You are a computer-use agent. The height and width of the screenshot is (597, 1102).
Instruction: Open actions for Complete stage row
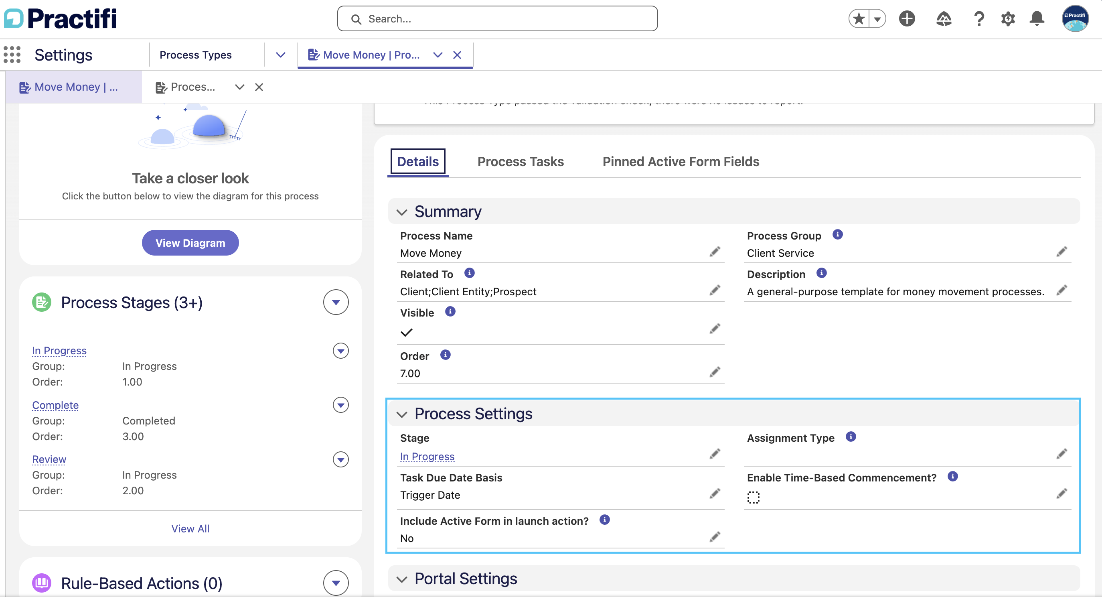(340, 405)
